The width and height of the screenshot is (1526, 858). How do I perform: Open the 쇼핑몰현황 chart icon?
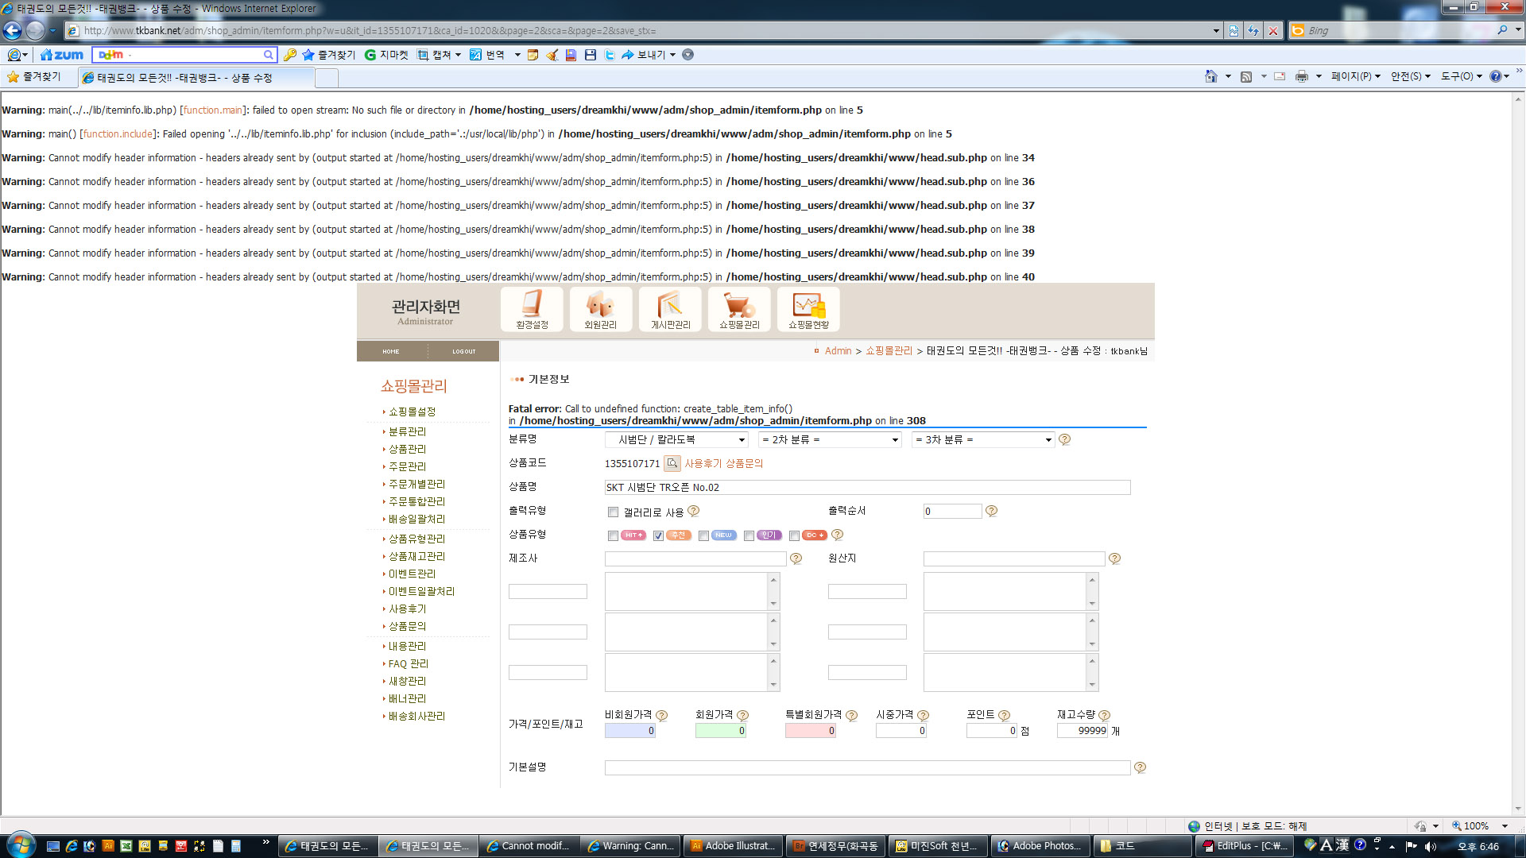[808, 309]
